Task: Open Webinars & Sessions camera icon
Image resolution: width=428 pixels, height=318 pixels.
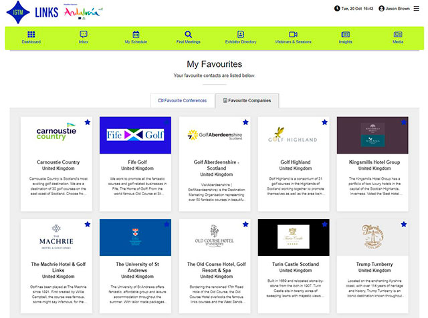Action: pyautogui.click(x=293, y=34)
